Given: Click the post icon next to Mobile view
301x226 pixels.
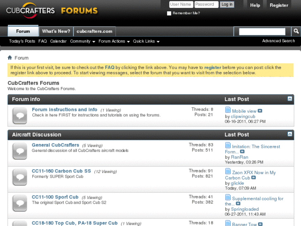Looking at the screenshot, I should [228, 110].
